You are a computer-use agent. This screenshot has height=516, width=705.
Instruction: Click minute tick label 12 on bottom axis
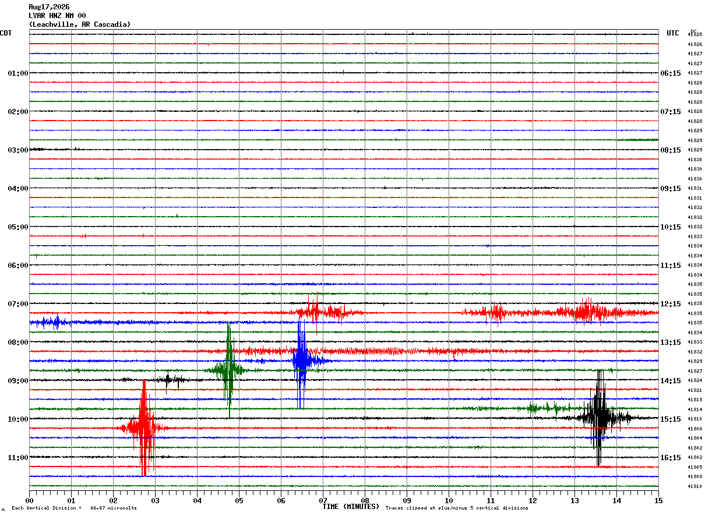(x=533, y=501)
